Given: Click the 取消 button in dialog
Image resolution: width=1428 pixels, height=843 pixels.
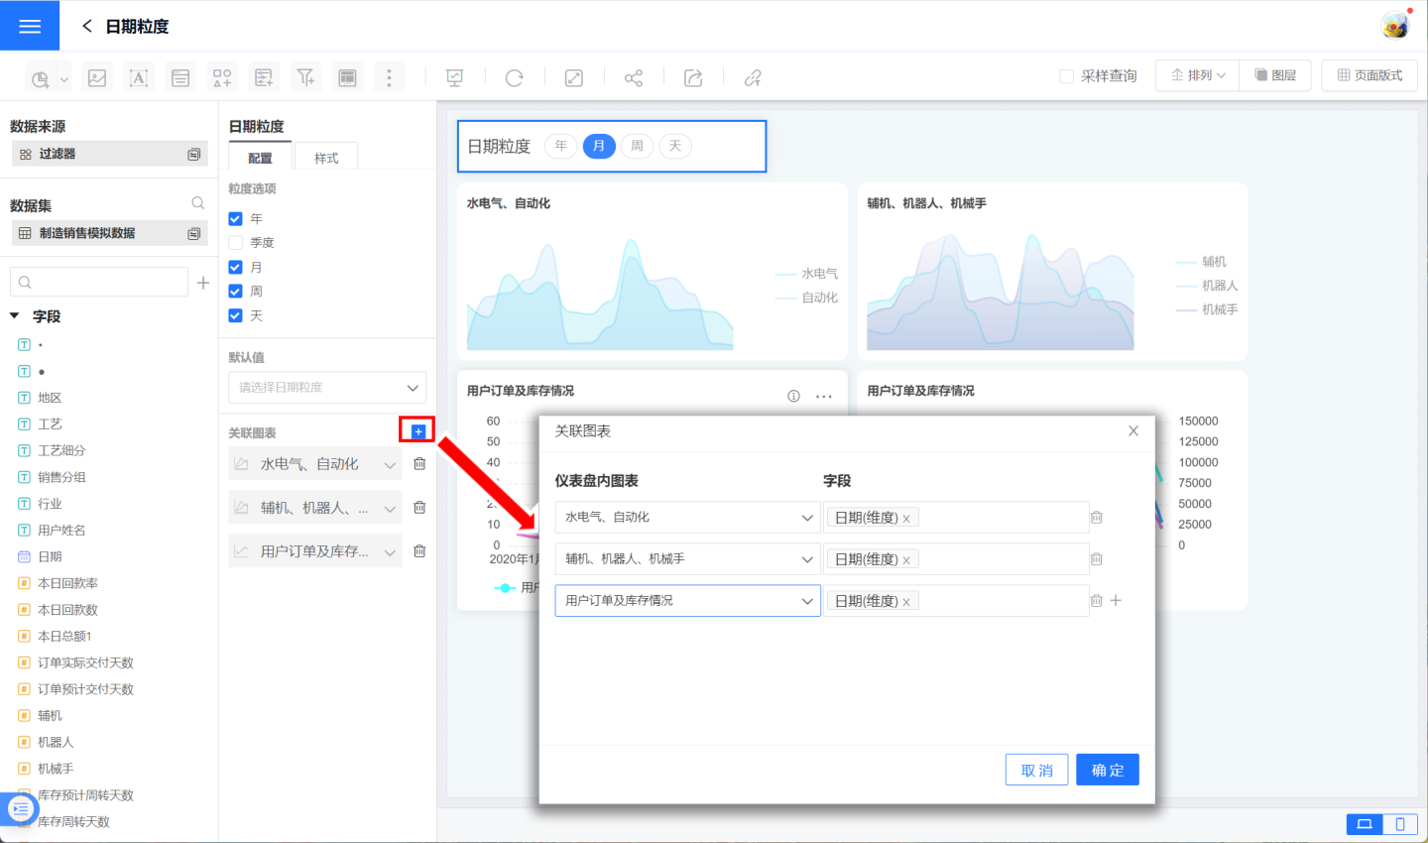Looking at the screenshot, I should pos(1036,770).
